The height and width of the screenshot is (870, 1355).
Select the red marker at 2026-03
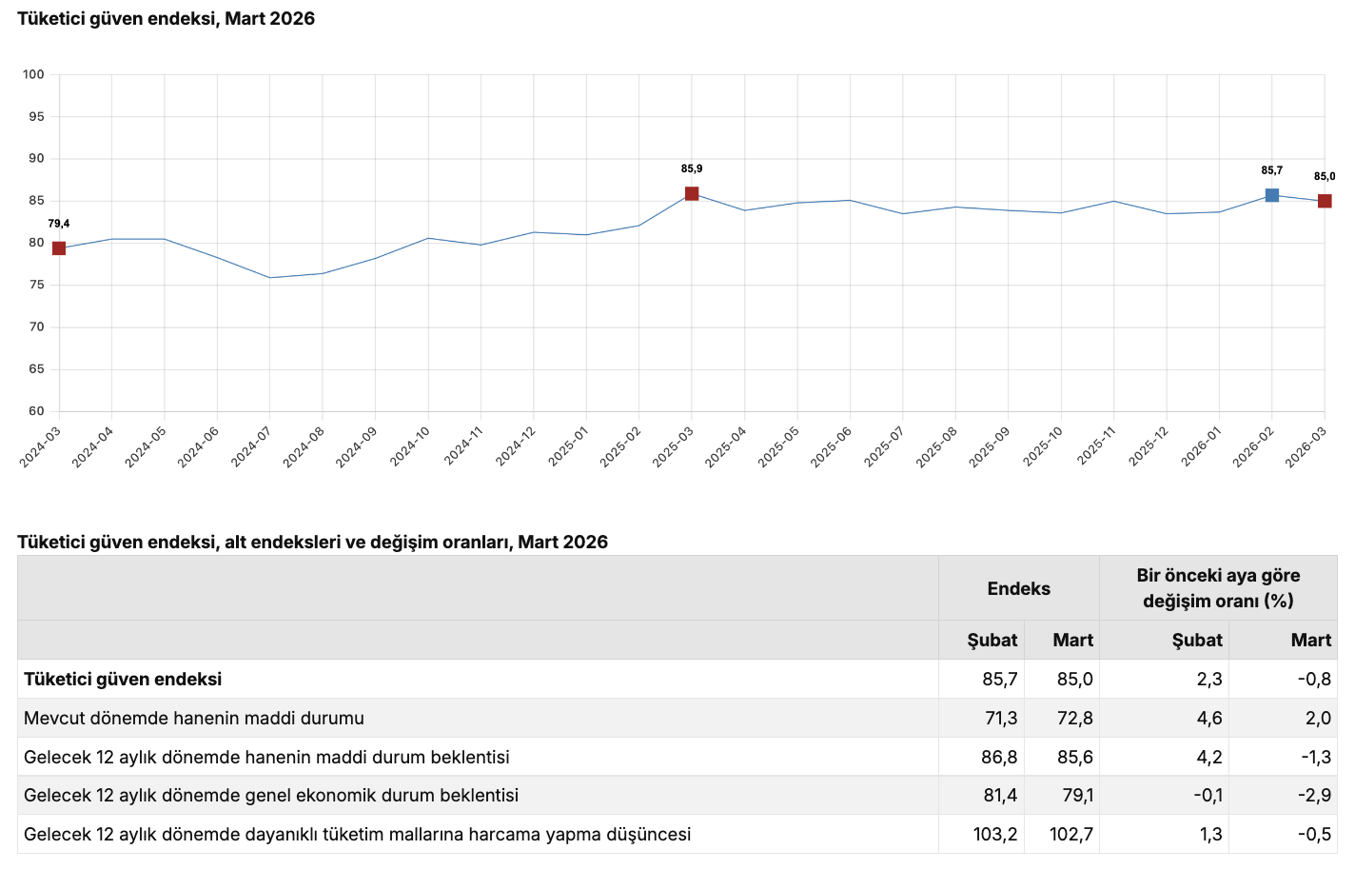coord(1325,201)
